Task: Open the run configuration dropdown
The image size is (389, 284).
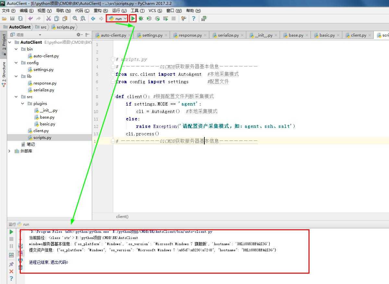Action: [x=117, y=18]
